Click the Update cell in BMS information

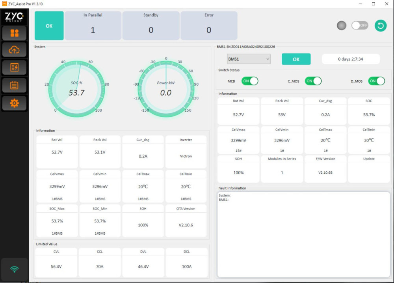coord(369,169)
